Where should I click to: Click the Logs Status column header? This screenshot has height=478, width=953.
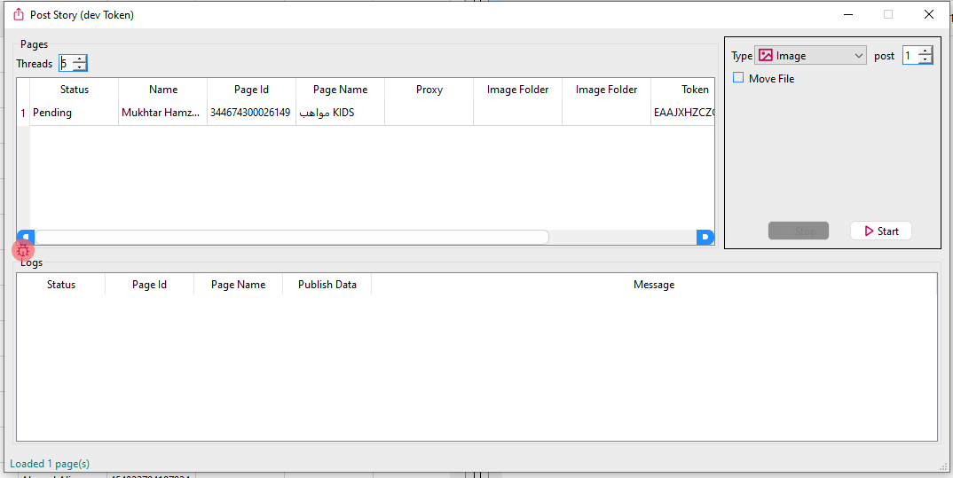pyautogui.click(x=60, y=285)
